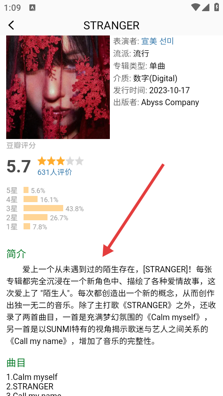Tap the back arrow icon
This screenshot has width=223, height=396.
point(11,25)
